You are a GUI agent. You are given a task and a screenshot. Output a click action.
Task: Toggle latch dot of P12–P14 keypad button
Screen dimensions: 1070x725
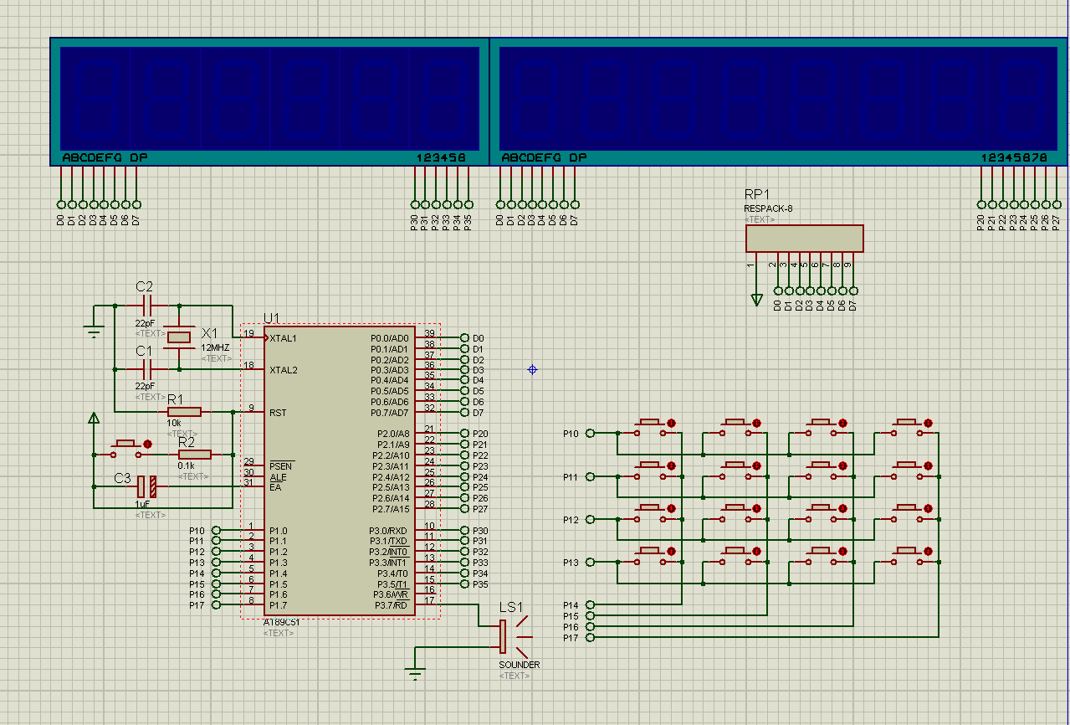pos(671,510)
